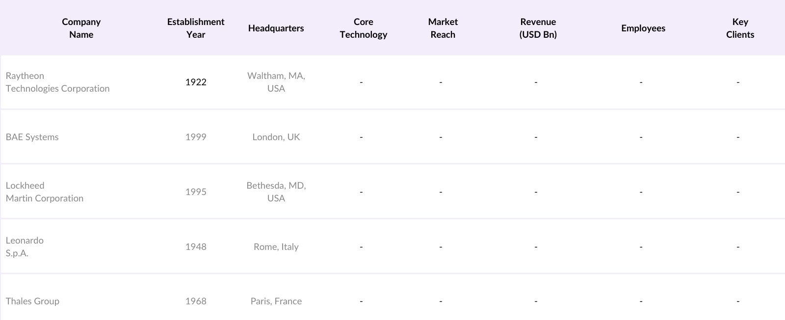
Task: Select the Market Reach column header
Action: 443,28
